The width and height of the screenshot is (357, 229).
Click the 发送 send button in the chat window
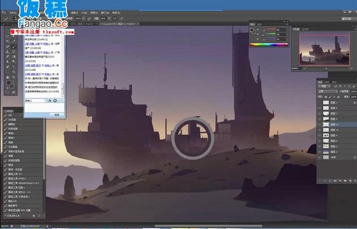(x=57, y=114)
